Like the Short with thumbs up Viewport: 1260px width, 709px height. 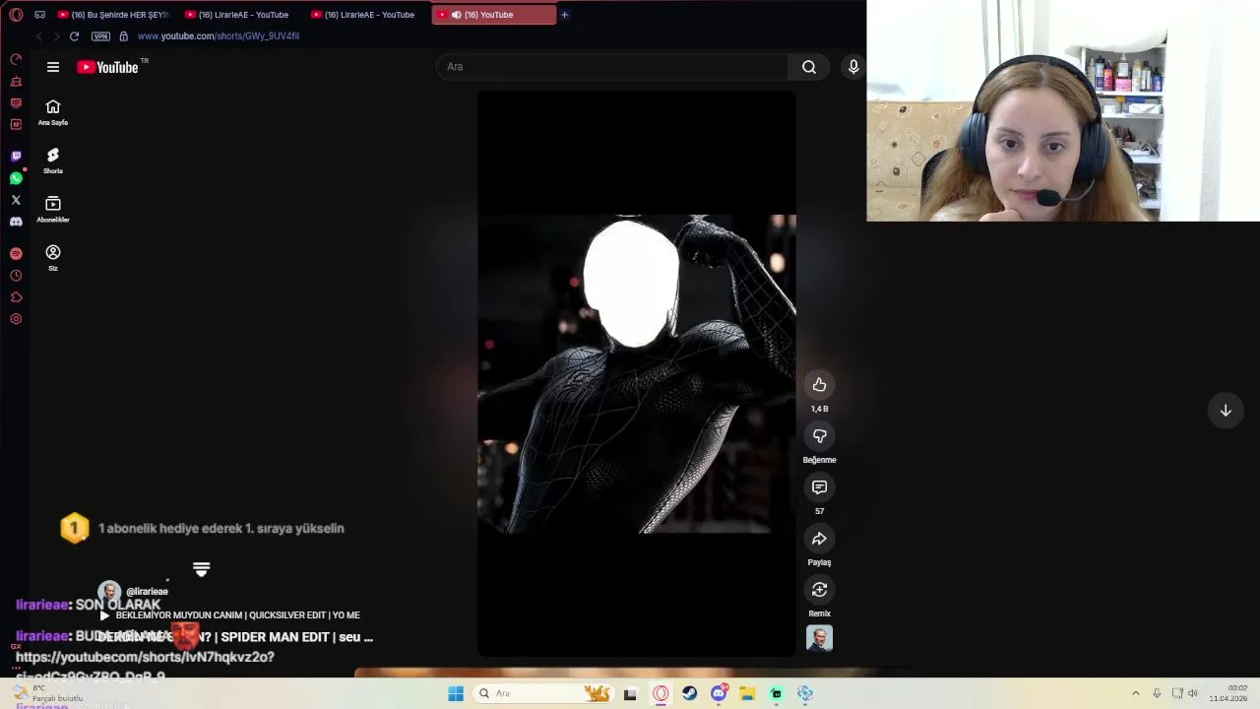[x=819, y=385]
